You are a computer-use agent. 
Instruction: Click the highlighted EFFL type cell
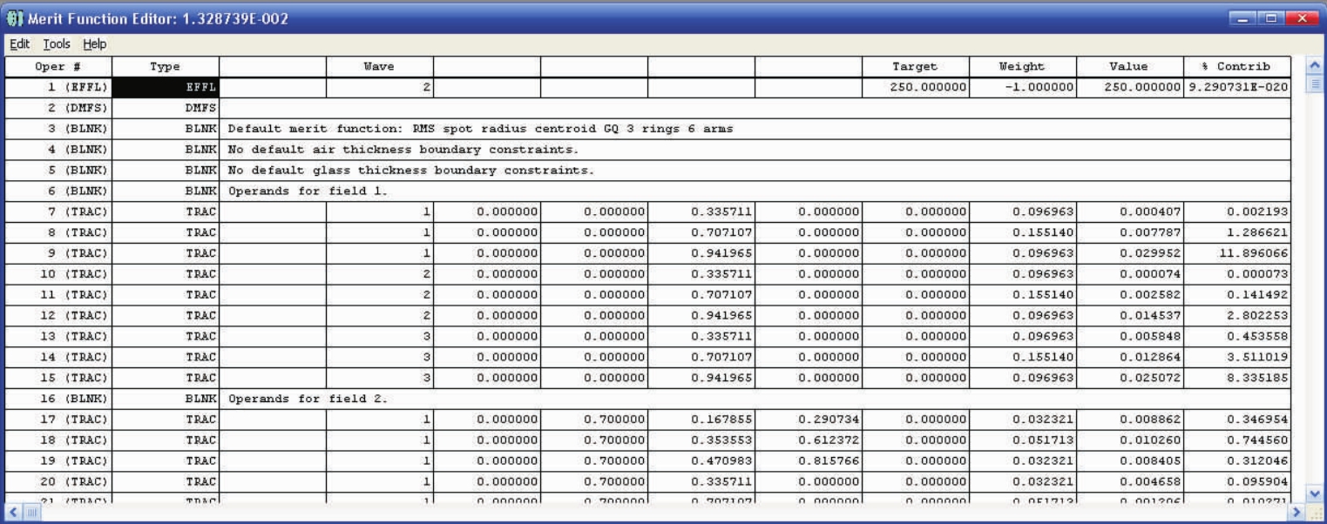[x=165, y=86]
